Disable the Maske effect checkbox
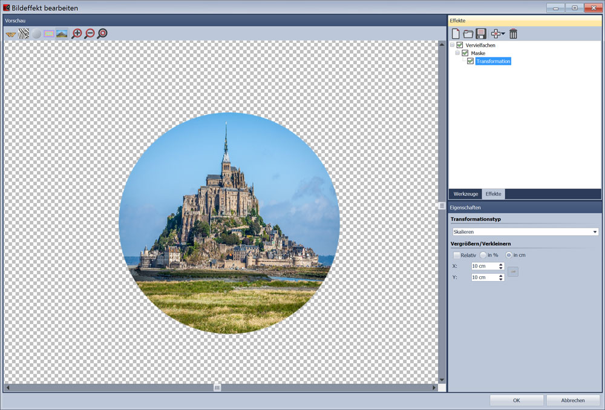Image resolution: width=605 pixels, height=410 pixels. tap(465, 53)
